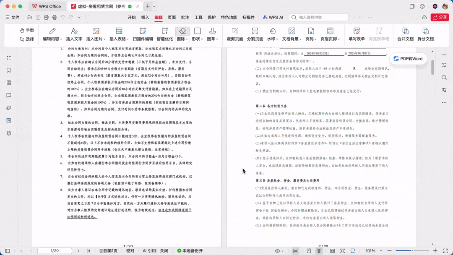Click 回到第1页 in status bar
453x255 pixels.
click(108, 251)
